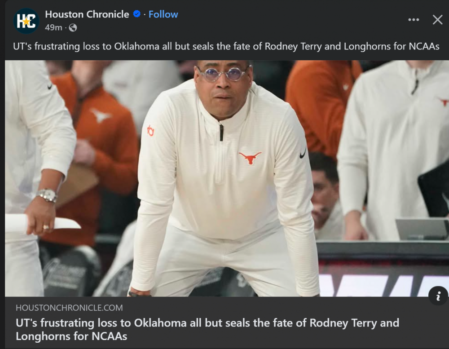
Task: Click the Nike swoosh on coach's sleeve
Action: [303, 153]
